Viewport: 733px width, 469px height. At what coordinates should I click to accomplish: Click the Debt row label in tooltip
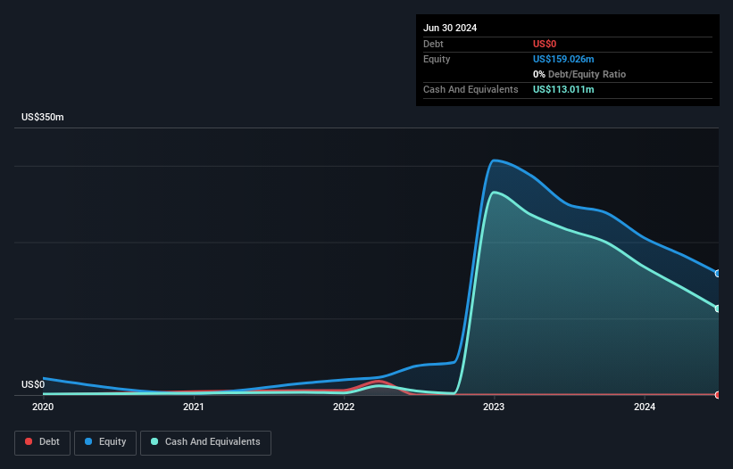433,44
